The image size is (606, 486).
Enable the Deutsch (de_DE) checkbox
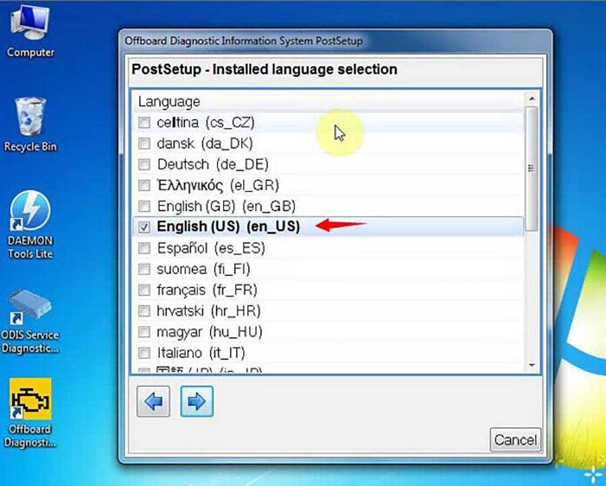144,165
